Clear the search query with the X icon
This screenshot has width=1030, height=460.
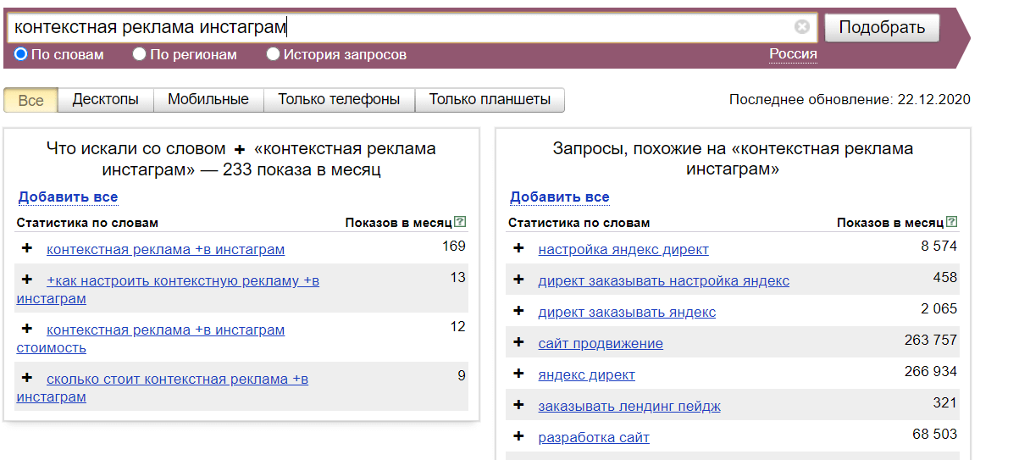802,27
